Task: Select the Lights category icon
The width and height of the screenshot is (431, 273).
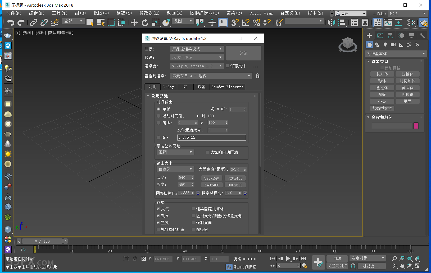Action: coord(385,45)
